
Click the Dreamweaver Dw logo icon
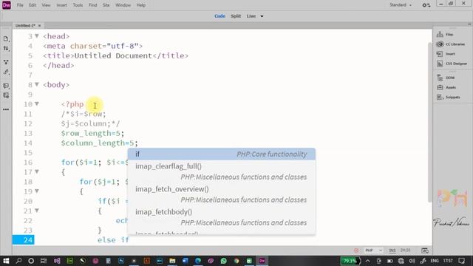click(7, 5)
